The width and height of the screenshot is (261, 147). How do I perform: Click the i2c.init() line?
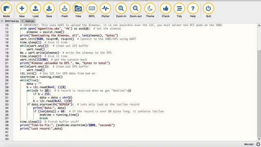coord(28,73)
